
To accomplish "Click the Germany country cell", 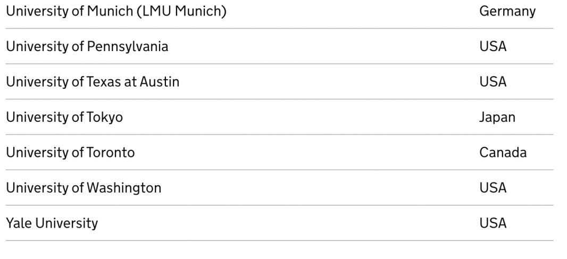I will pos(507,11).
